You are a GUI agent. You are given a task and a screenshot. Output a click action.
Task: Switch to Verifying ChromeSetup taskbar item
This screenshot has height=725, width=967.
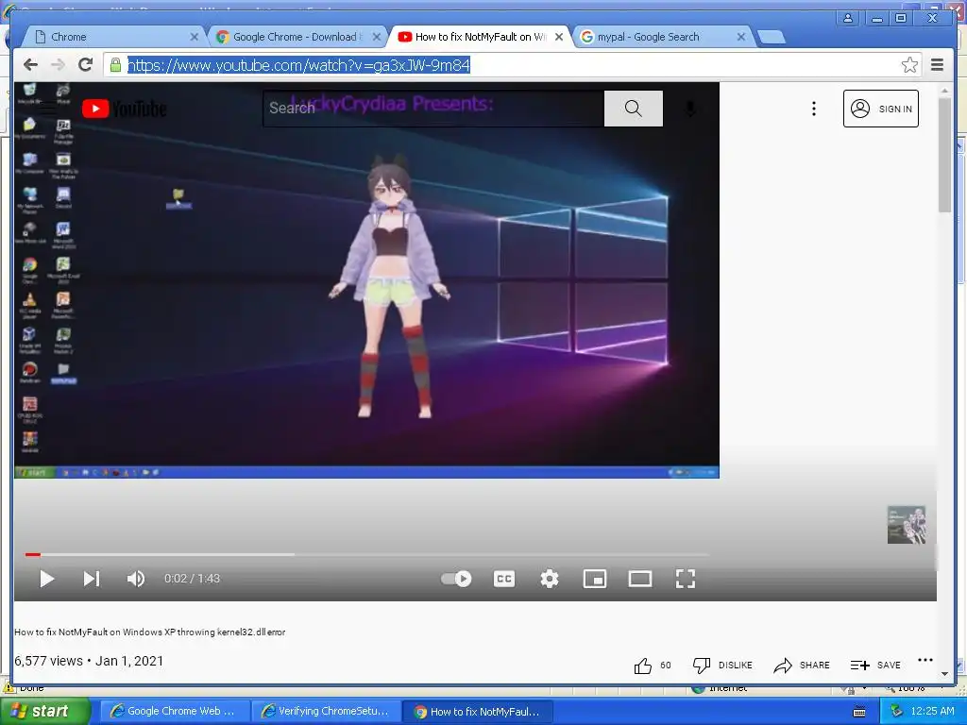click(x=326, y=712)
